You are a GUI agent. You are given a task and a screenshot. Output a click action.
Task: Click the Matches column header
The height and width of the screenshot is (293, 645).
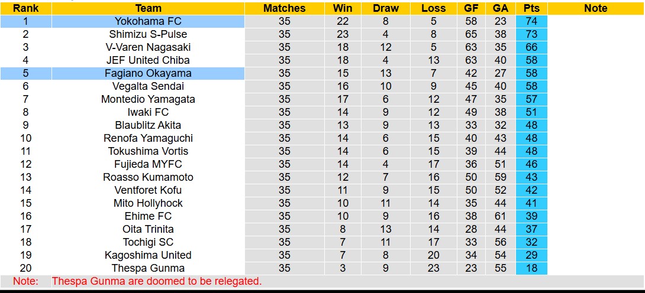click(x=285, y=8)
